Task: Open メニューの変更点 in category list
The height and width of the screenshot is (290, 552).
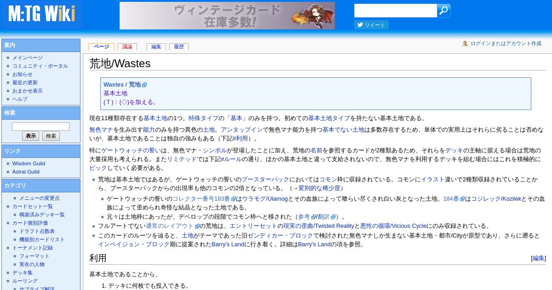Action: coord(39,198)
